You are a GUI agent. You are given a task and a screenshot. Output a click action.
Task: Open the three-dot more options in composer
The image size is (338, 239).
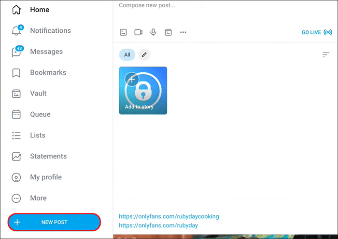[x=183, y=32]
